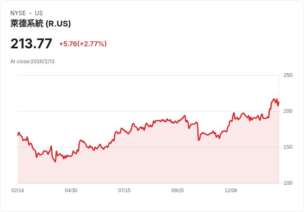
Task: Click the 150 y-axis label
Action: click(288, 147)
